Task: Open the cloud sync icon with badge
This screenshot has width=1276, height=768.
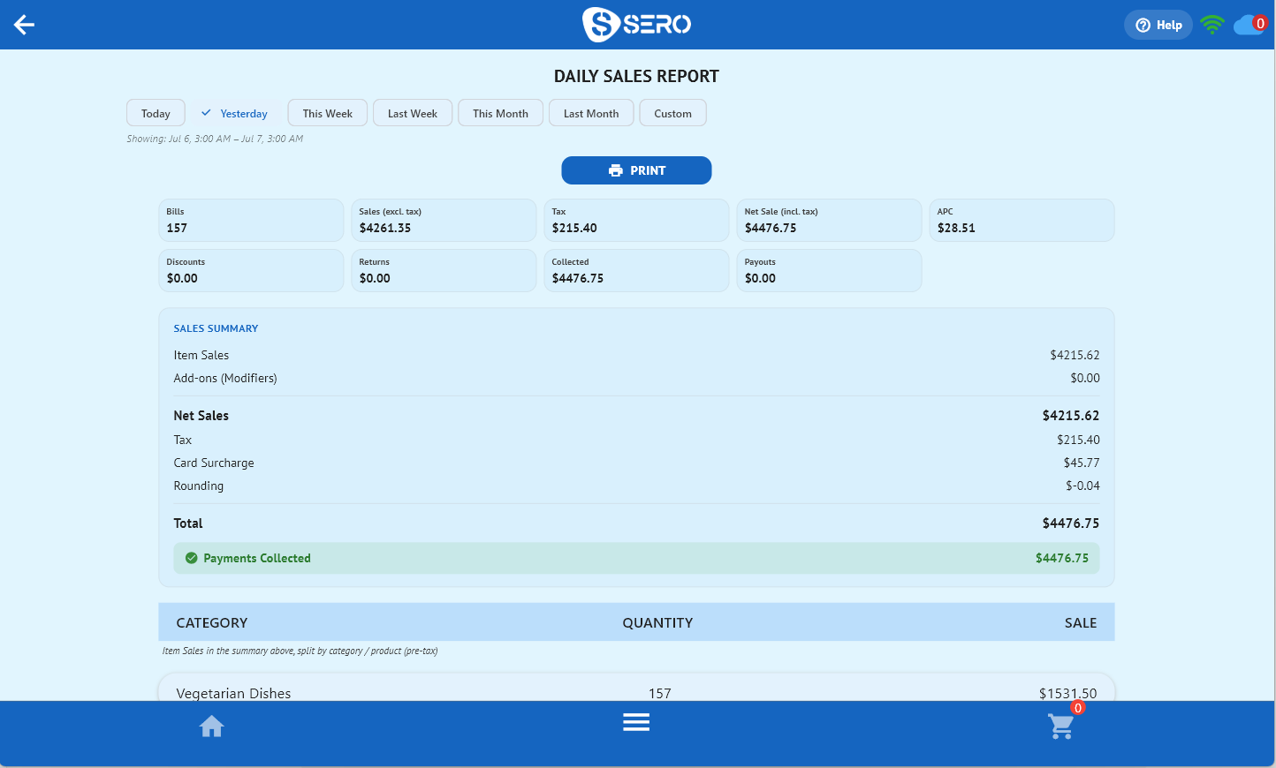Action: [1249, 25]
